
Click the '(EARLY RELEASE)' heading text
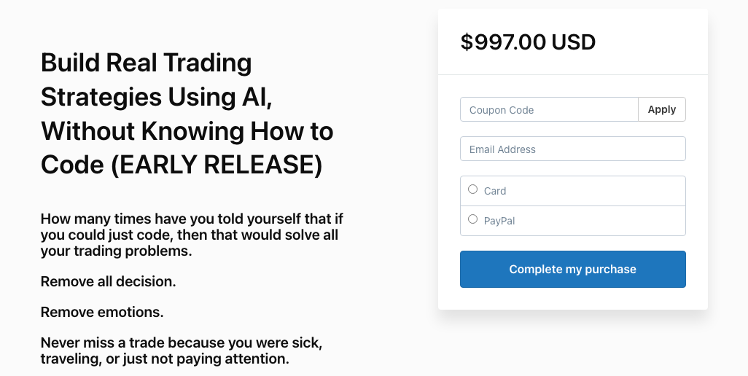[217, 165]
